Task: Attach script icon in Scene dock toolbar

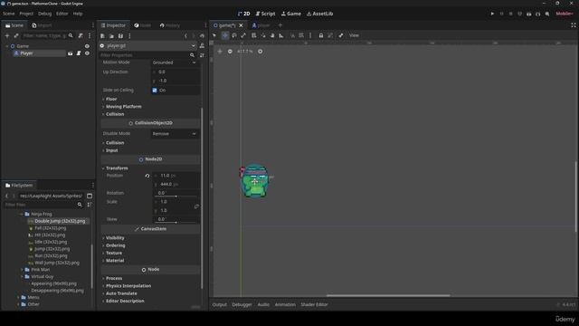Action: [x=81, y=36]
